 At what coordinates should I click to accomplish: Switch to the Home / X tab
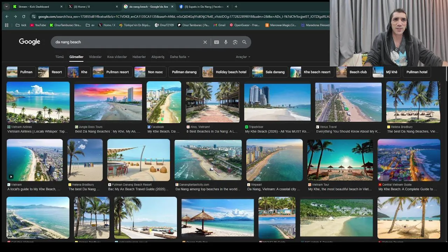pos(93,7)
